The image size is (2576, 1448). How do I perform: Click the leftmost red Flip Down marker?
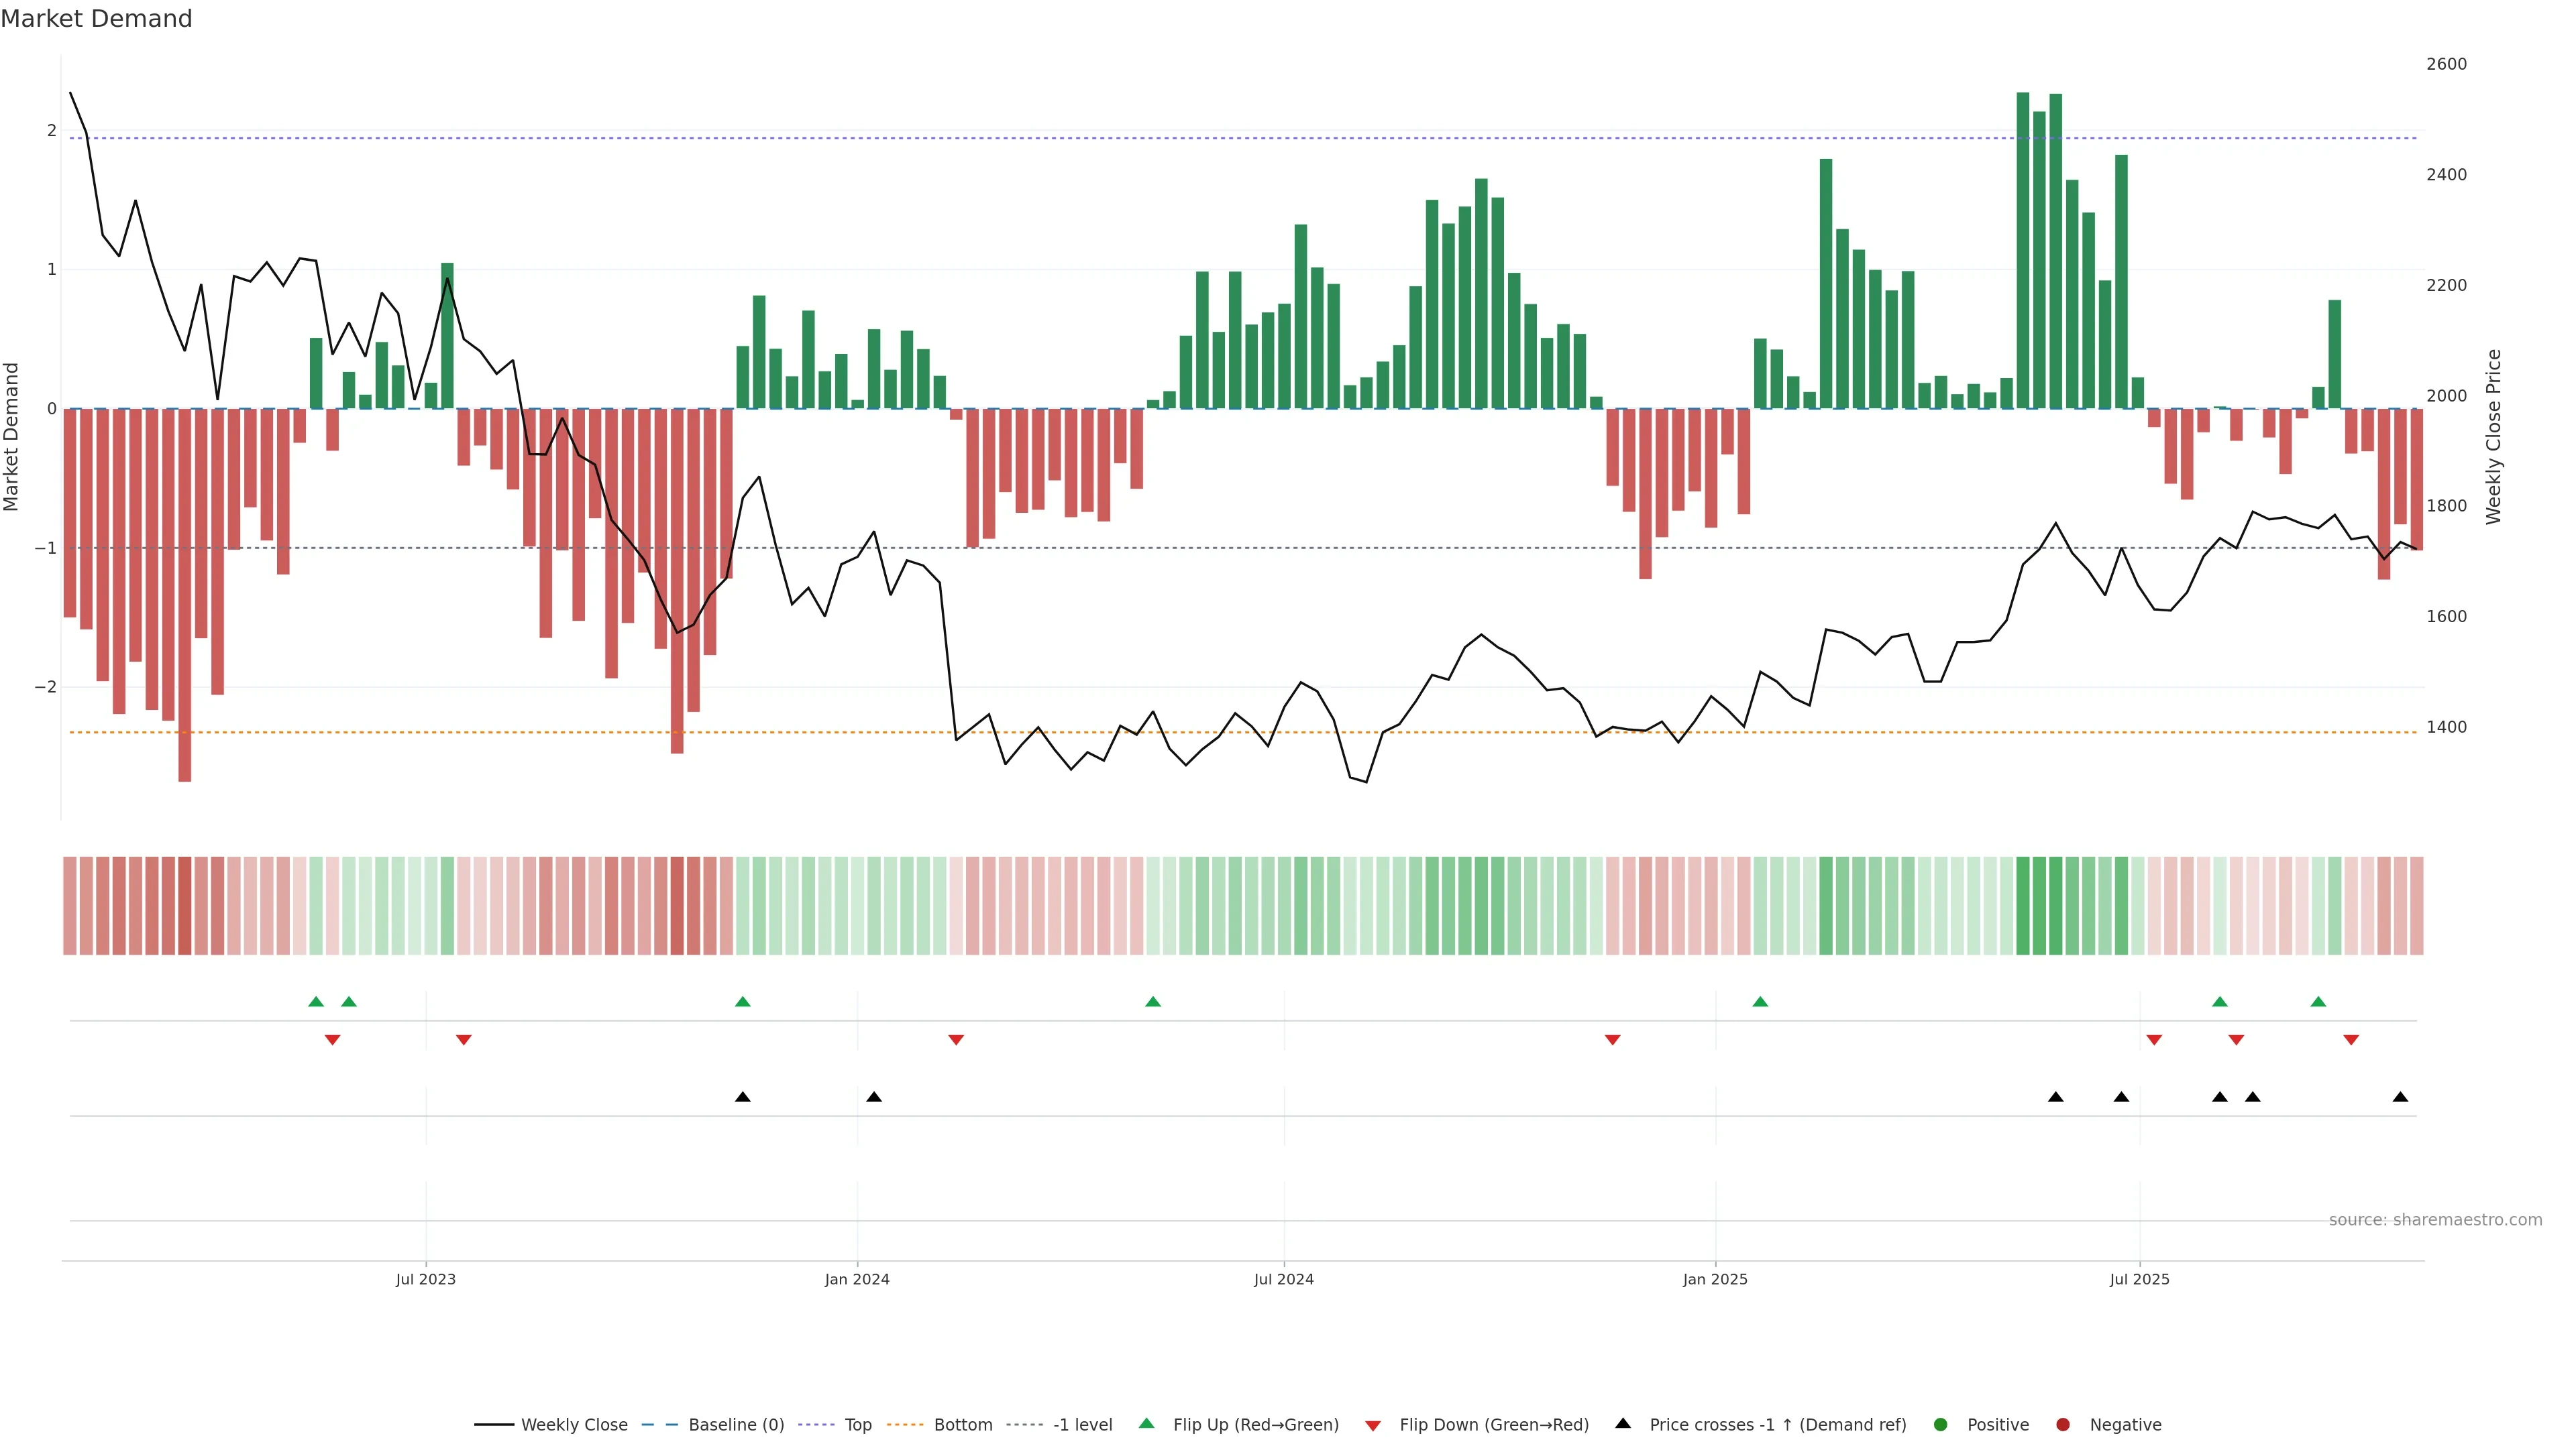[332, 1040]
